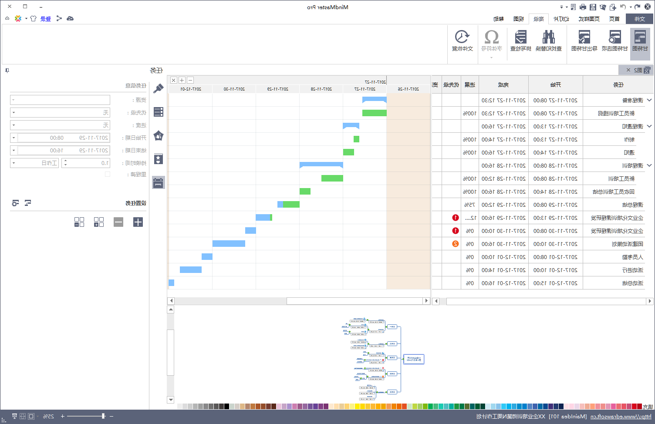Open the outline list side panel
Screen dimensions: 655x424
pyautogui.click(x=159, y=112)
